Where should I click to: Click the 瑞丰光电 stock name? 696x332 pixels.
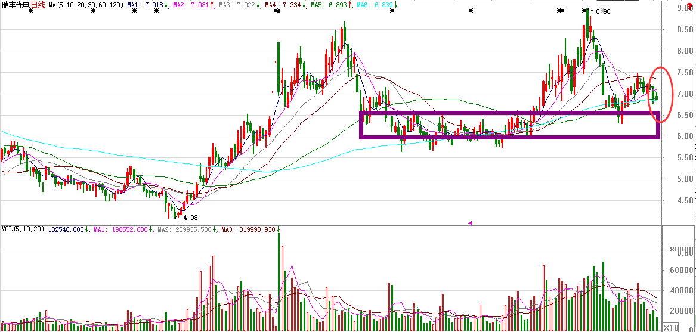[x=16, y=5]
